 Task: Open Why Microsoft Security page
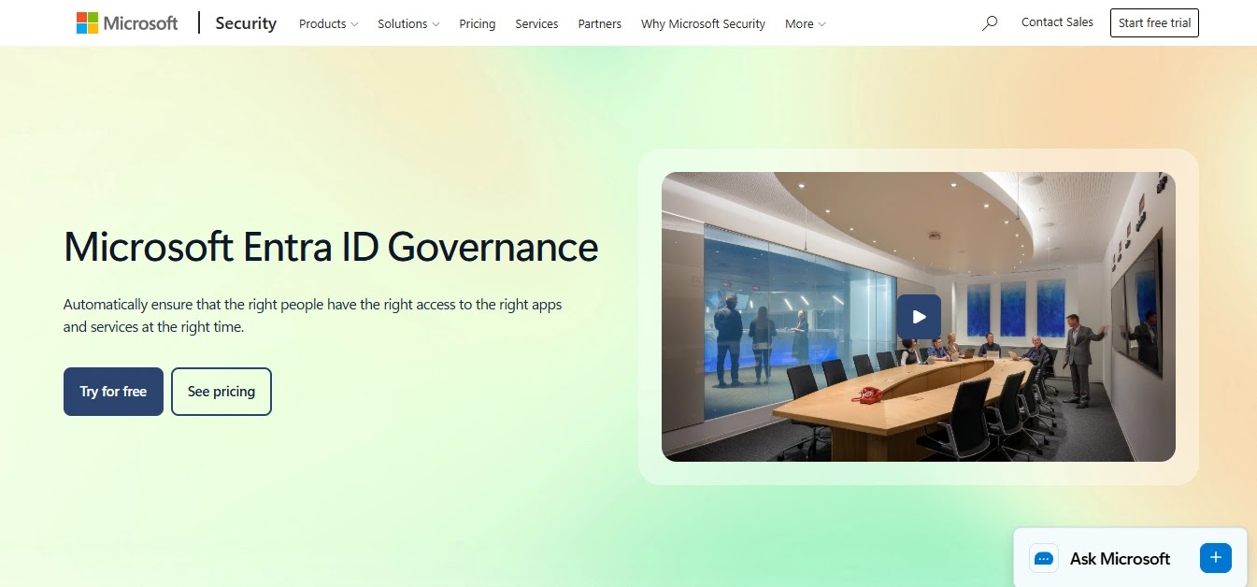tap(703, 23)
